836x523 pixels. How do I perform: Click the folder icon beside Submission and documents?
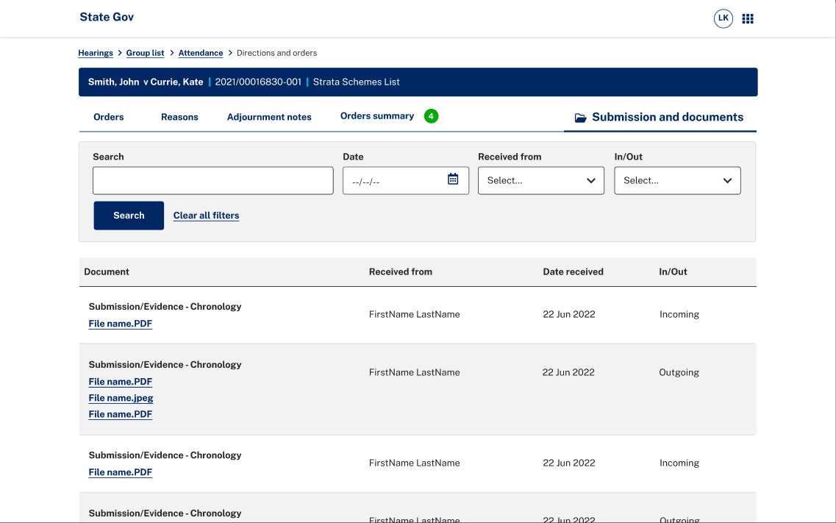click(x=580, y=118)
